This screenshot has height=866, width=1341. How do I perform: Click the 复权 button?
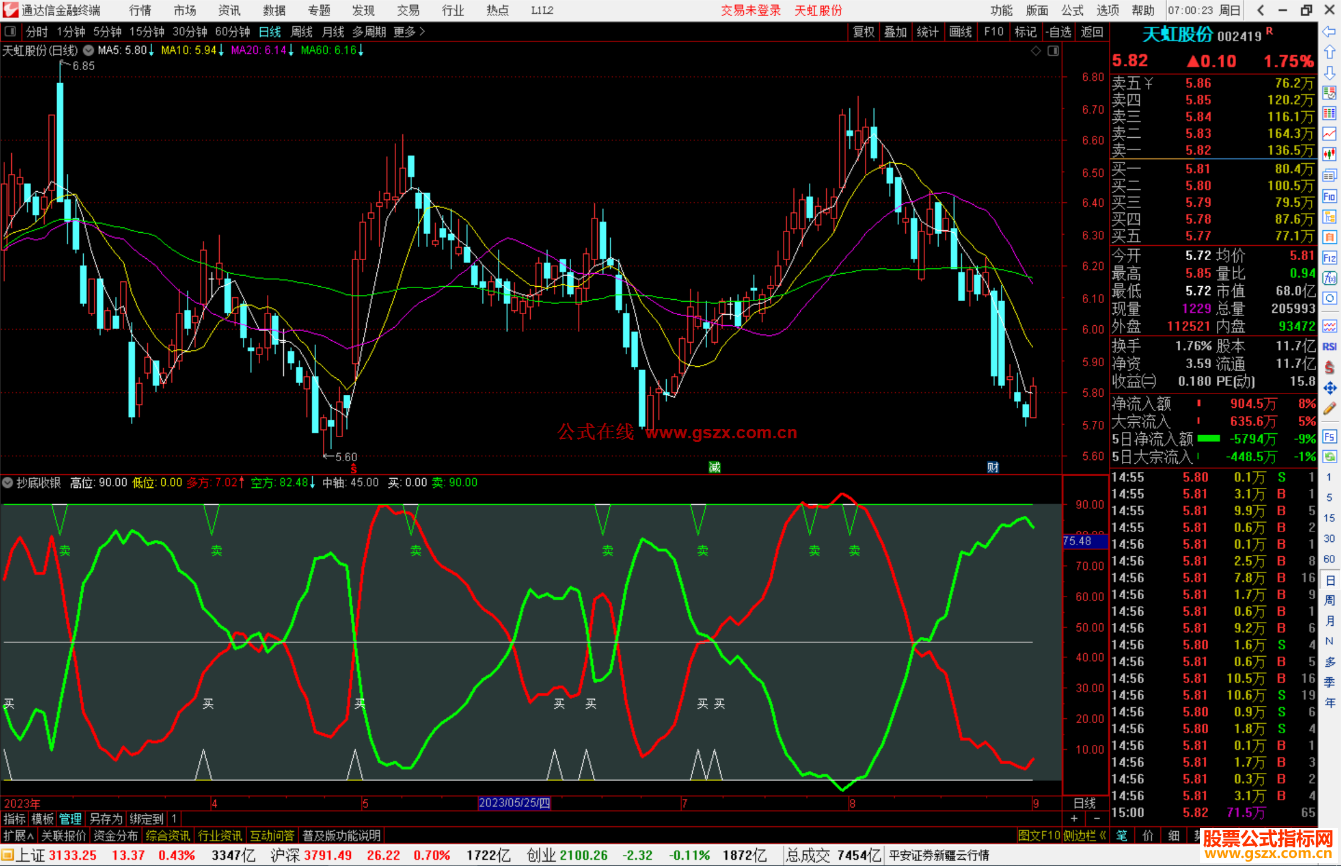pos(863,31)
